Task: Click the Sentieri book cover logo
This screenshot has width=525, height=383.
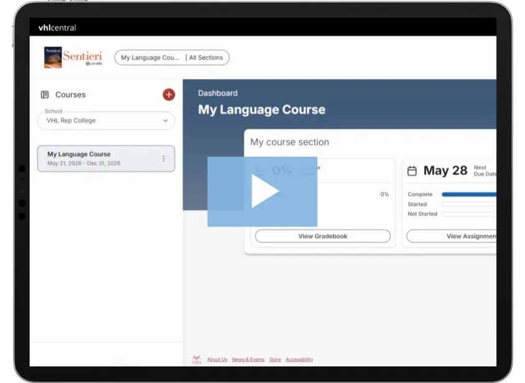Action: point(53,57)
